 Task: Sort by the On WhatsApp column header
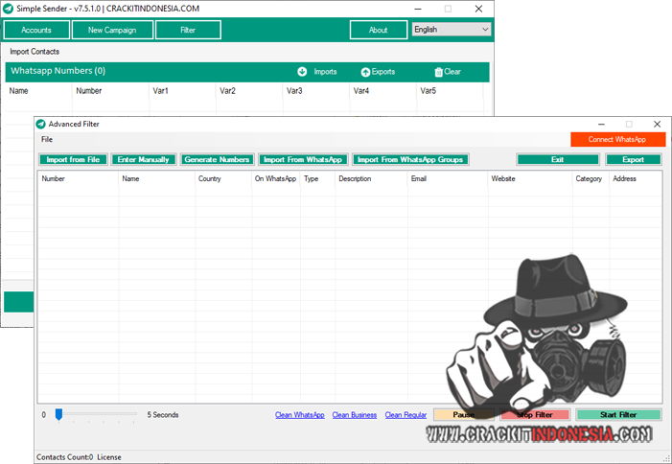point(275,178)
